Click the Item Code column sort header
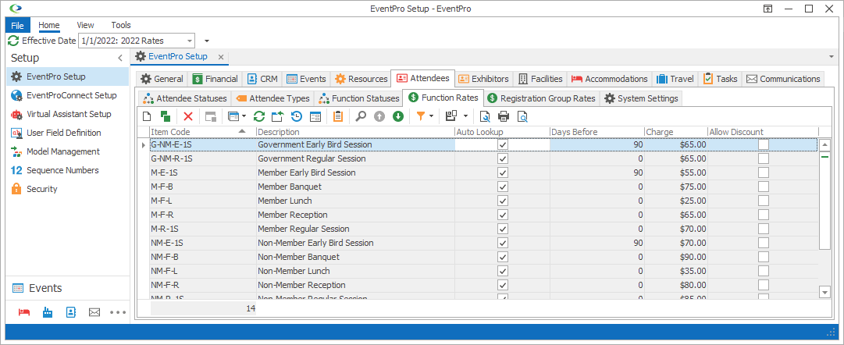 click(x=202, y=132)
